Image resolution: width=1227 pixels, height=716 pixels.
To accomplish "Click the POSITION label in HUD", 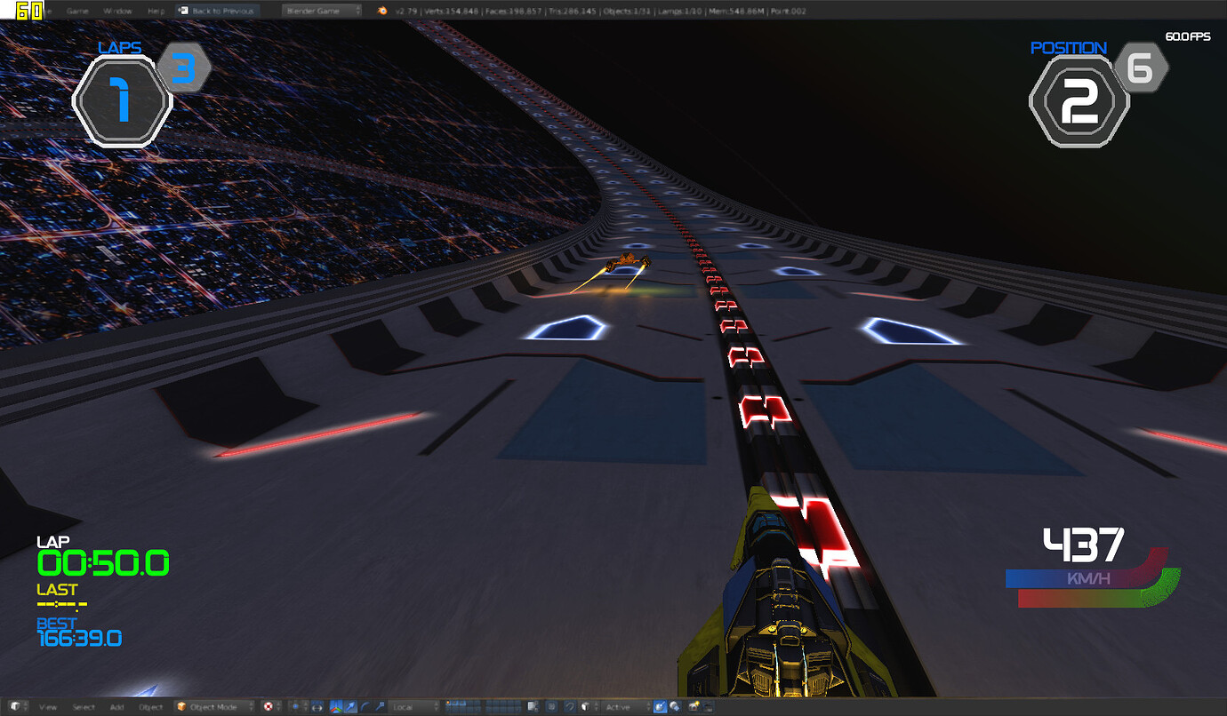I will tap(1068, 48).
